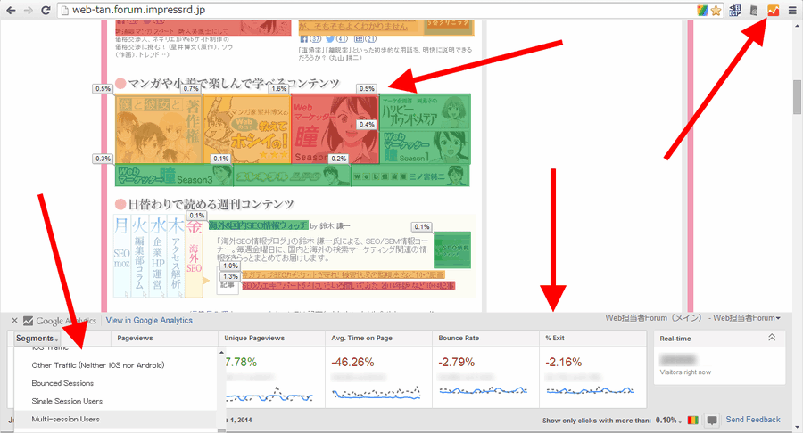Select Other Traffic (Neither iOS nor Android) segment
Screen dimensions: 803x433
click(x=98, y=365)
